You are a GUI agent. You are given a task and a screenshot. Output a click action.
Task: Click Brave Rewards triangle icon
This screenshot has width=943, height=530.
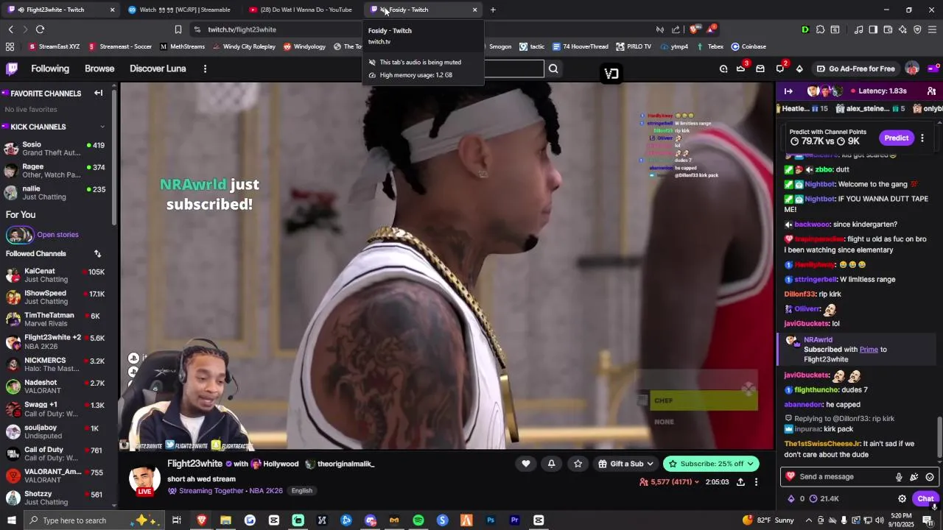[x=710, y=29]
